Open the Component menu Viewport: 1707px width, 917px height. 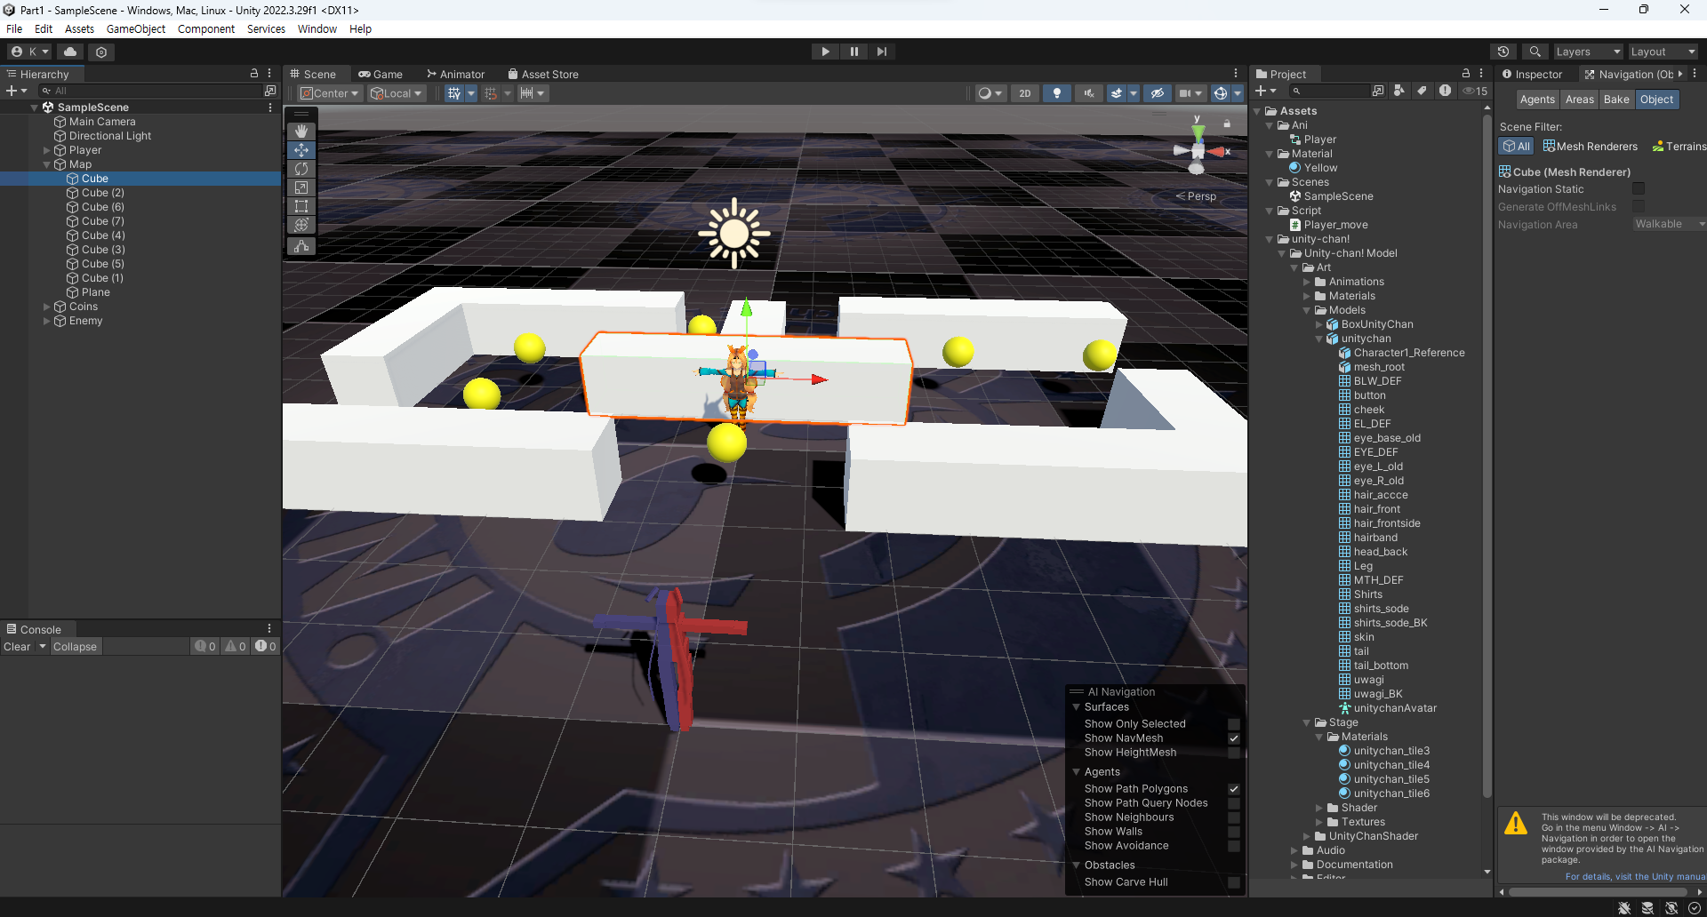(206, 28)
